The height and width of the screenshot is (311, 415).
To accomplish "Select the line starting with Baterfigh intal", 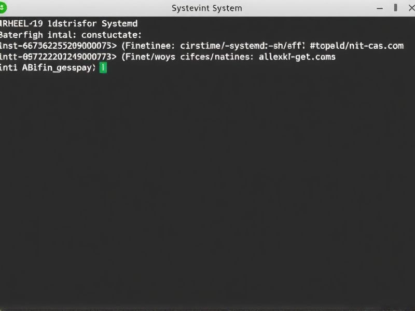I will 31,35.
